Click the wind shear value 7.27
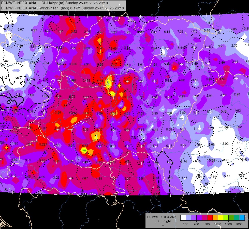 point(194,31)
